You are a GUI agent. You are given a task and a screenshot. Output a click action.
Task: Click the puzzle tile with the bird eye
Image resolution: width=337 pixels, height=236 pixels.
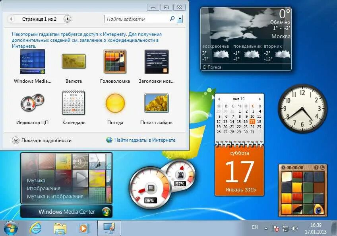click(319, 209)
